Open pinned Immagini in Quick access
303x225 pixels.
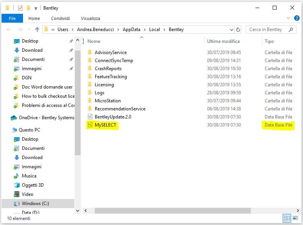[31, 69]
